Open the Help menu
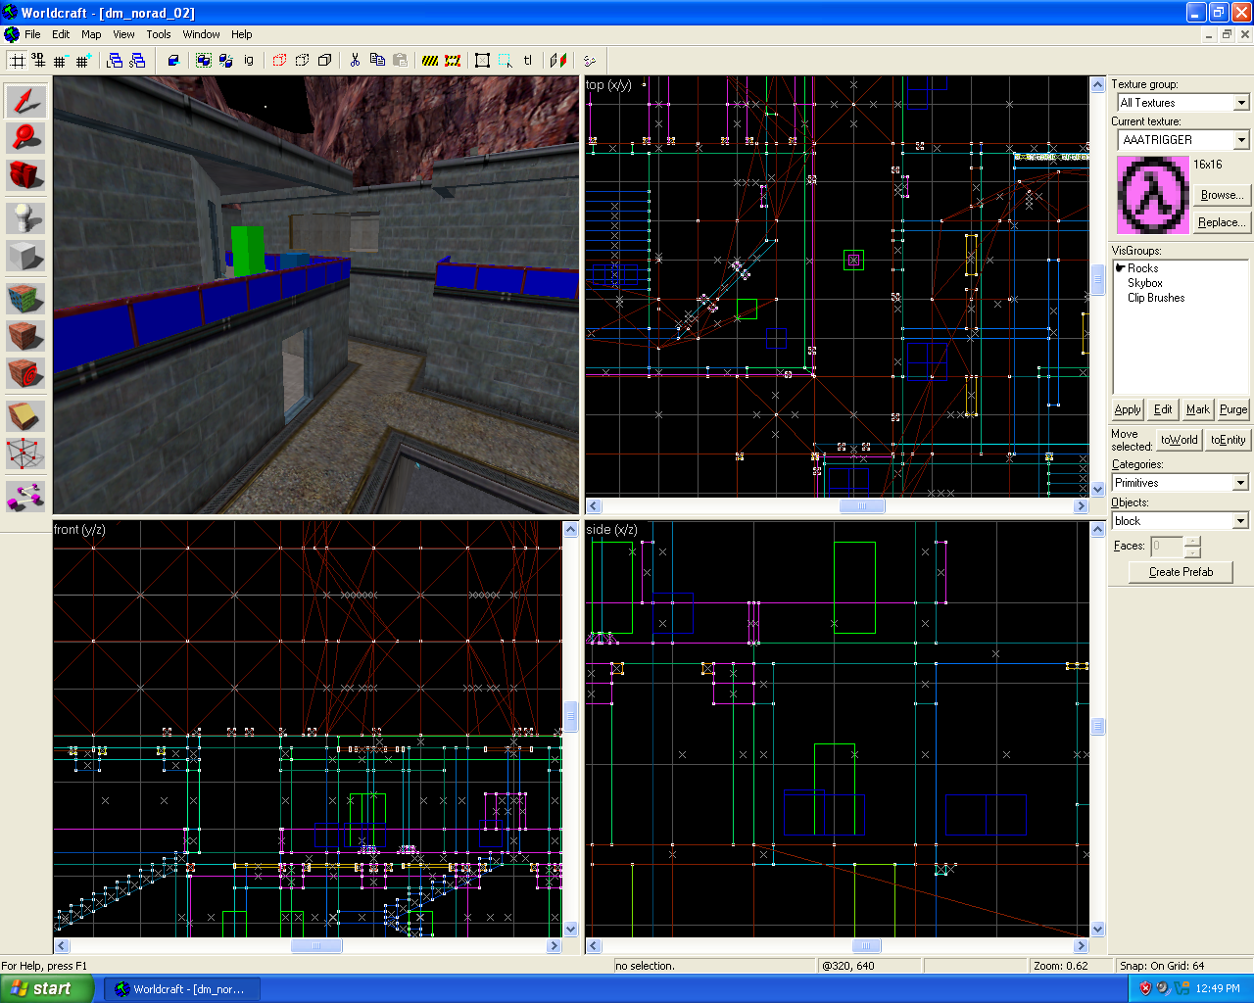1254x1003 pixels. point(242,34)
